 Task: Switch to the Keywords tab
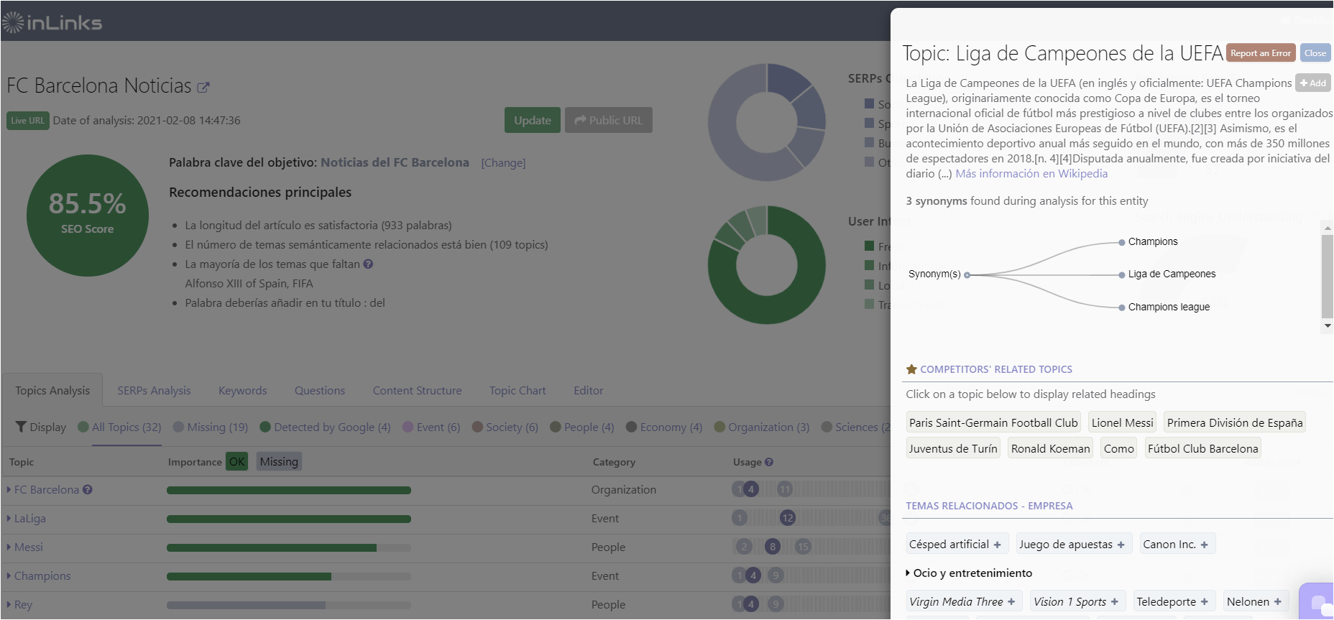point(242,390)
